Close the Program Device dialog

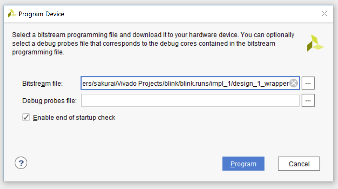point(324,14)
